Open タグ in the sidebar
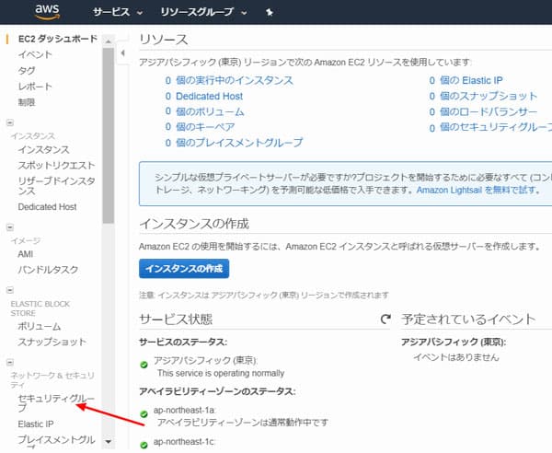 [x=27, y=71]
